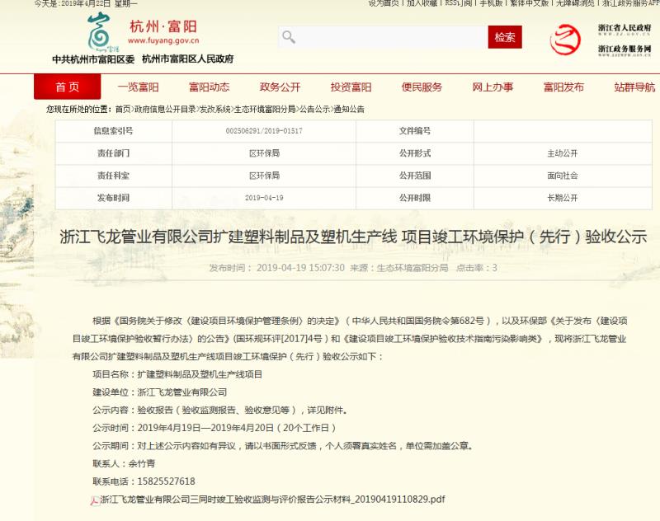Click breadcrumb 发改系统

[215, 110]
